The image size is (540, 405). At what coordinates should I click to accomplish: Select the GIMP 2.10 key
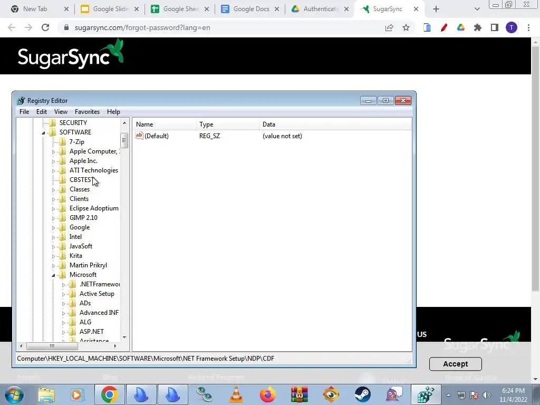[x=83, y=218]
